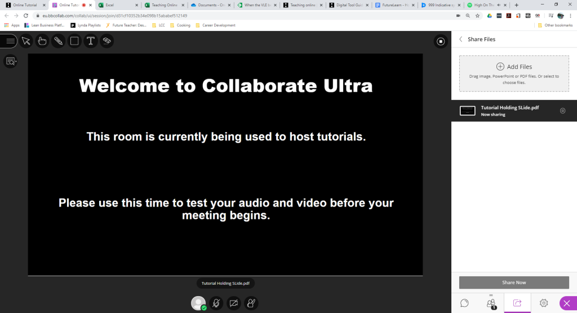
Task: Switch to the When the VLE tab
Action: 257,5
